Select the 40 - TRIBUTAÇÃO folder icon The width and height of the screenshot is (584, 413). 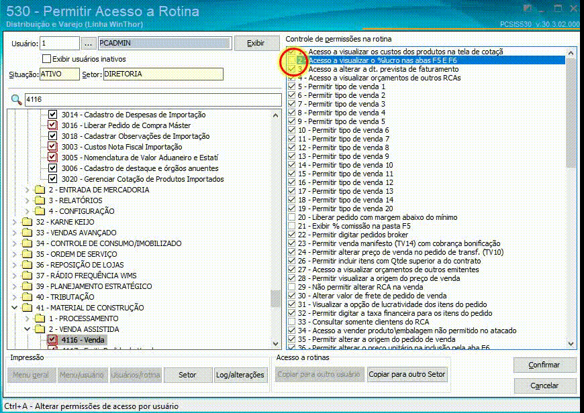pos(28,297)
